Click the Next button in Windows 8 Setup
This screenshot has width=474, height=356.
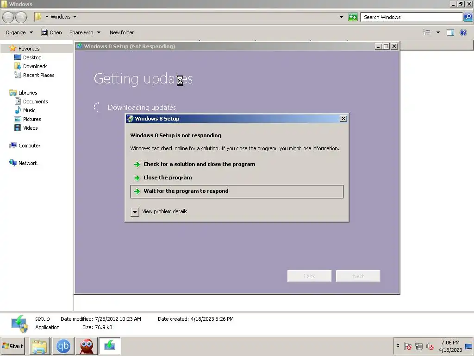click(358, 276)
